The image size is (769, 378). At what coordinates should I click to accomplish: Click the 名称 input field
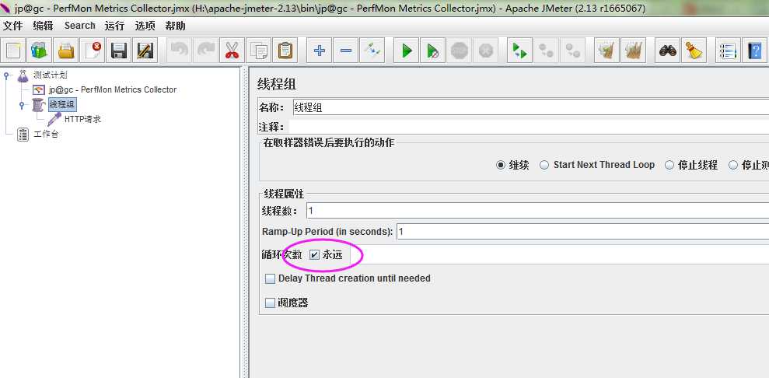530,107
